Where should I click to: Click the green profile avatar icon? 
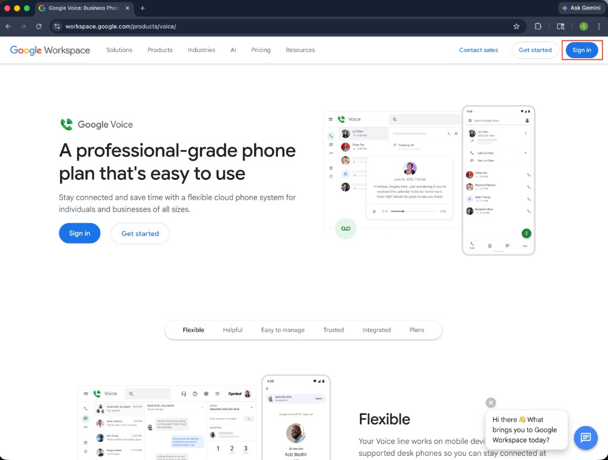pos(582,26)
